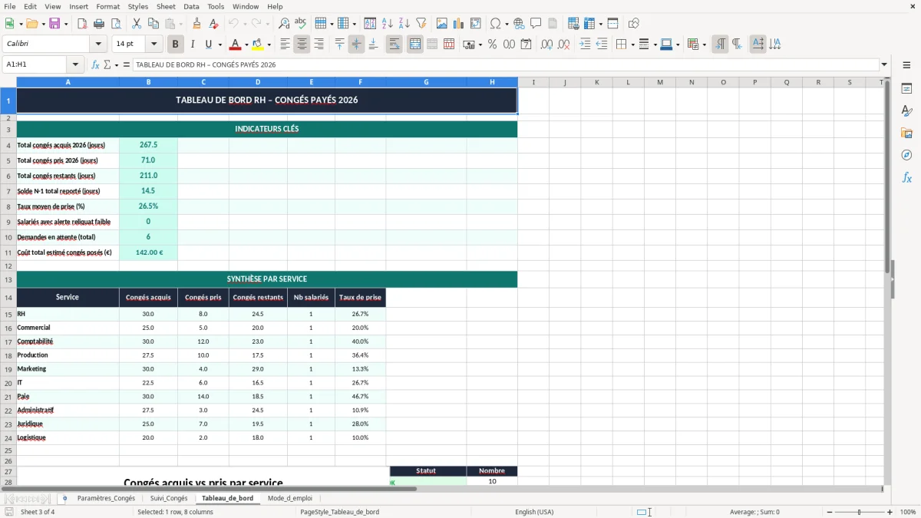Cut the selection with scissors icon

point(136,24)
